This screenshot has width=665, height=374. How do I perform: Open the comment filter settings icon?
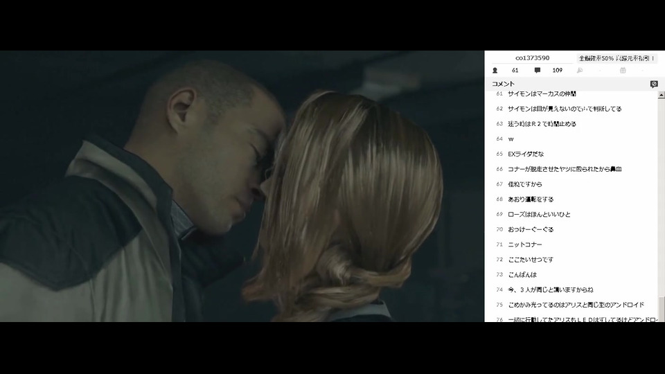(x=654, y=84)
